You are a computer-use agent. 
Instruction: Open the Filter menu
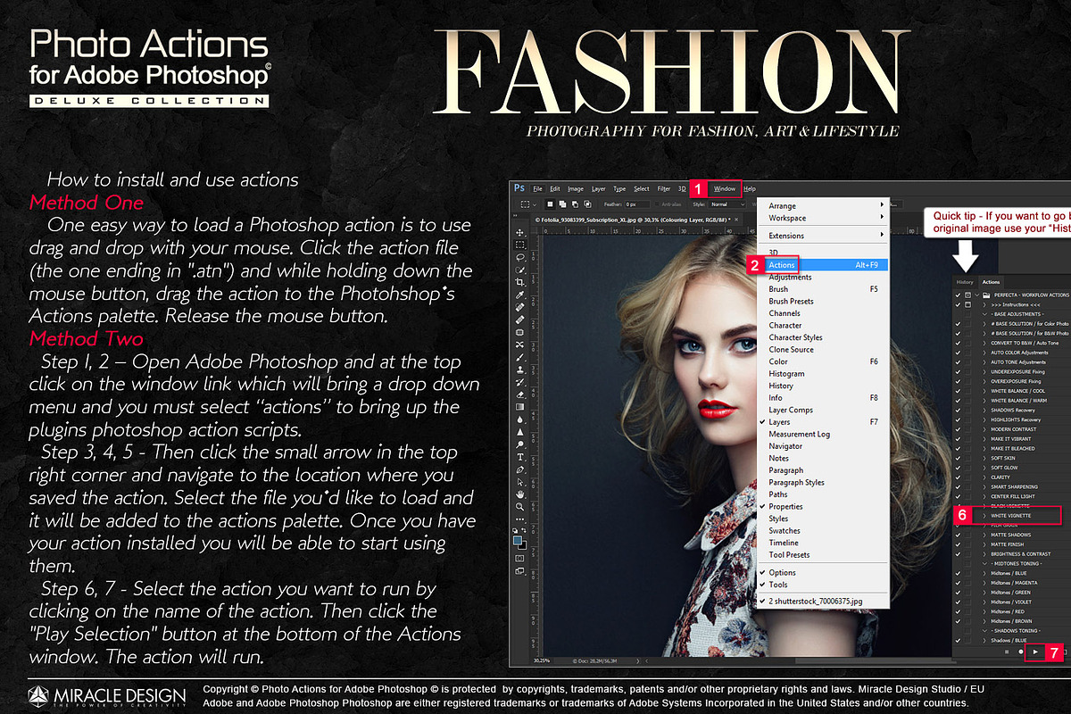coord(664,188)
